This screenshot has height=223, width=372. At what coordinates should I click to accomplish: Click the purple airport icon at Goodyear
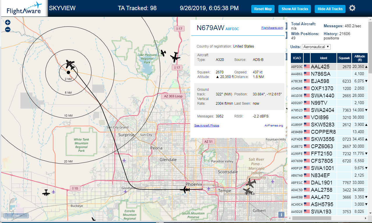(x=125, y=191)
